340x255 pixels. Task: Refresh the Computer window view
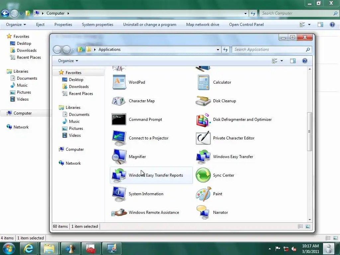tap(253, 13)
